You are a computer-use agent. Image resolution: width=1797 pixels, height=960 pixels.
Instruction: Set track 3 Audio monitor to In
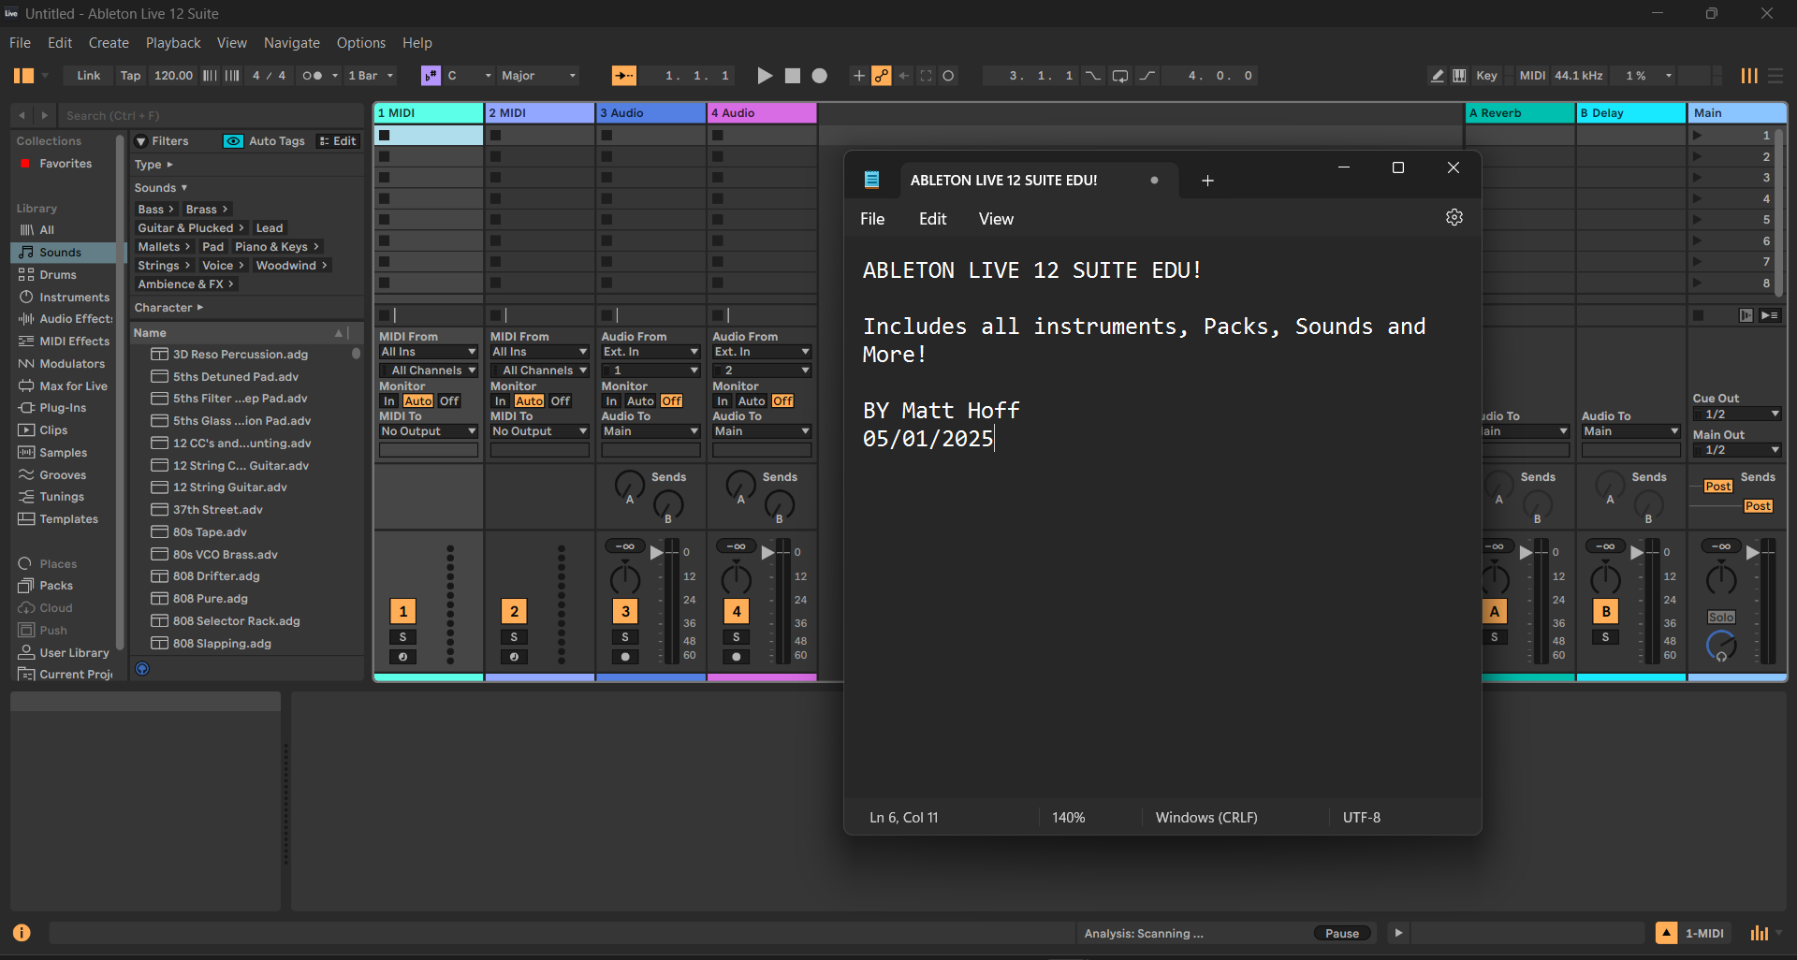point(611,401)
